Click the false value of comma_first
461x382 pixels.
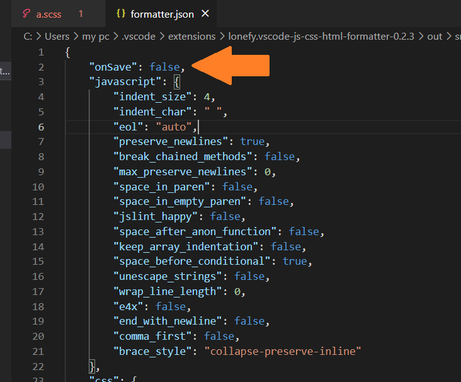219,337
